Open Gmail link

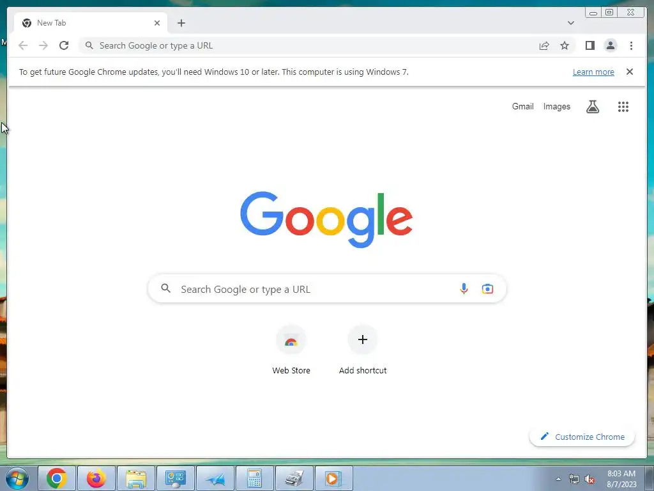tap(522, 107)
